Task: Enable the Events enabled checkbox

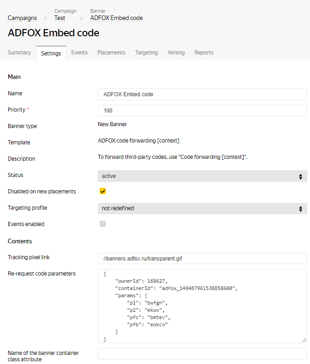Action: point(103,224)
